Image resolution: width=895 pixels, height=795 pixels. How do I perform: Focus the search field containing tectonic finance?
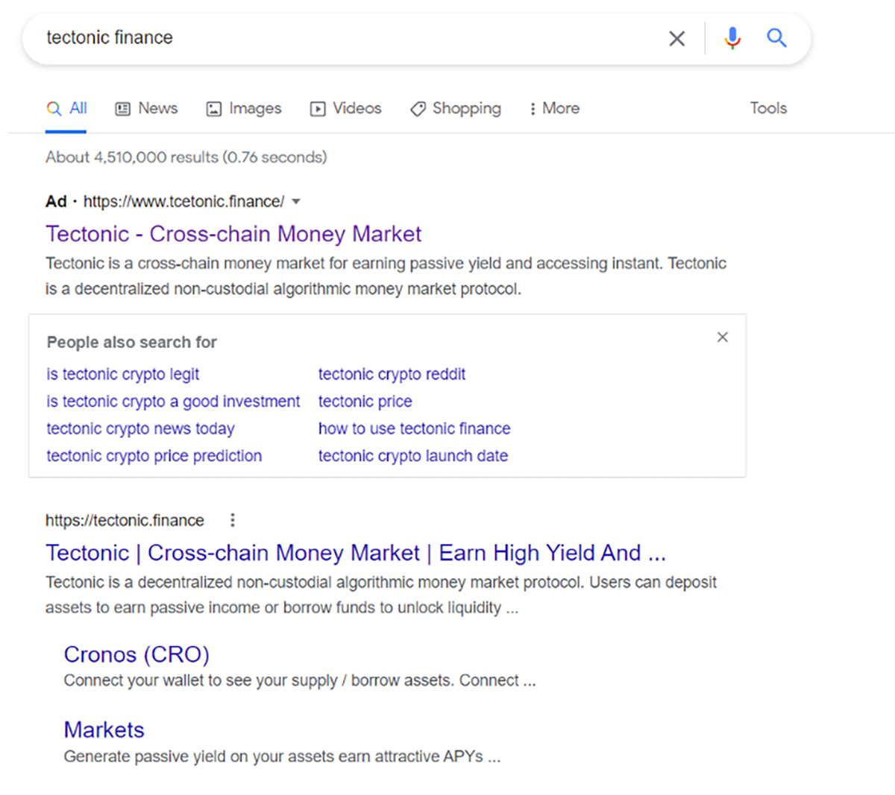coord(336,38)
